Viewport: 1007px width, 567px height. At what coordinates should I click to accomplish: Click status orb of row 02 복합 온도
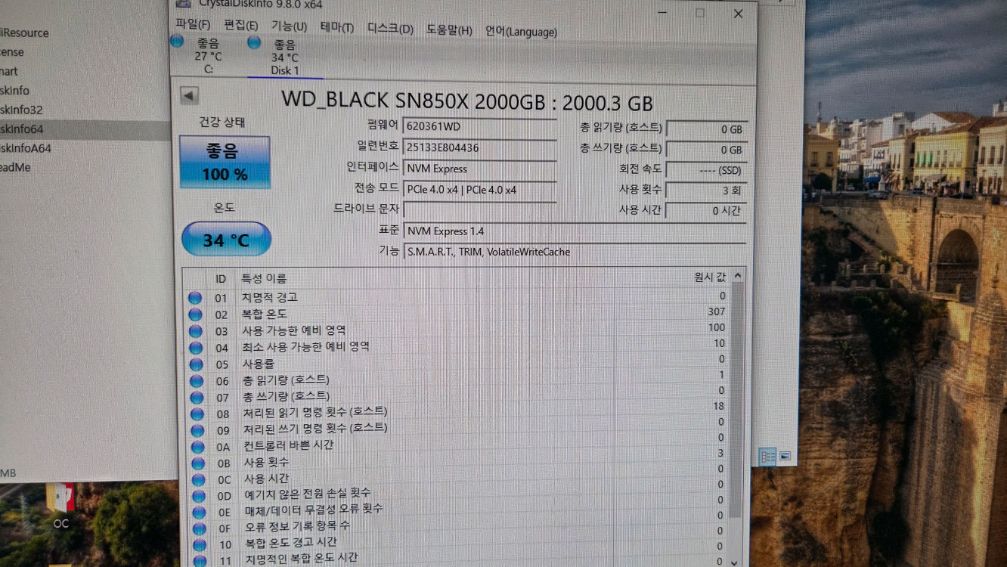[195, 314]
